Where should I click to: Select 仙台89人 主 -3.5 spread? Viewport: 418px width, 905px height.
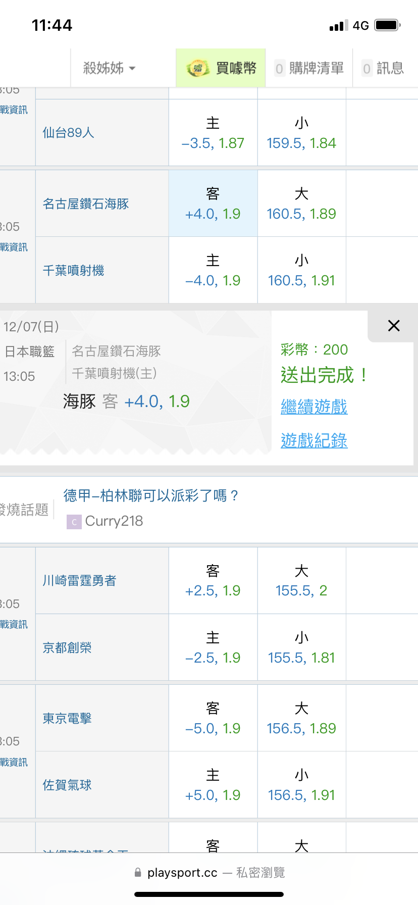pyautogui.click(x=213, y=133)
